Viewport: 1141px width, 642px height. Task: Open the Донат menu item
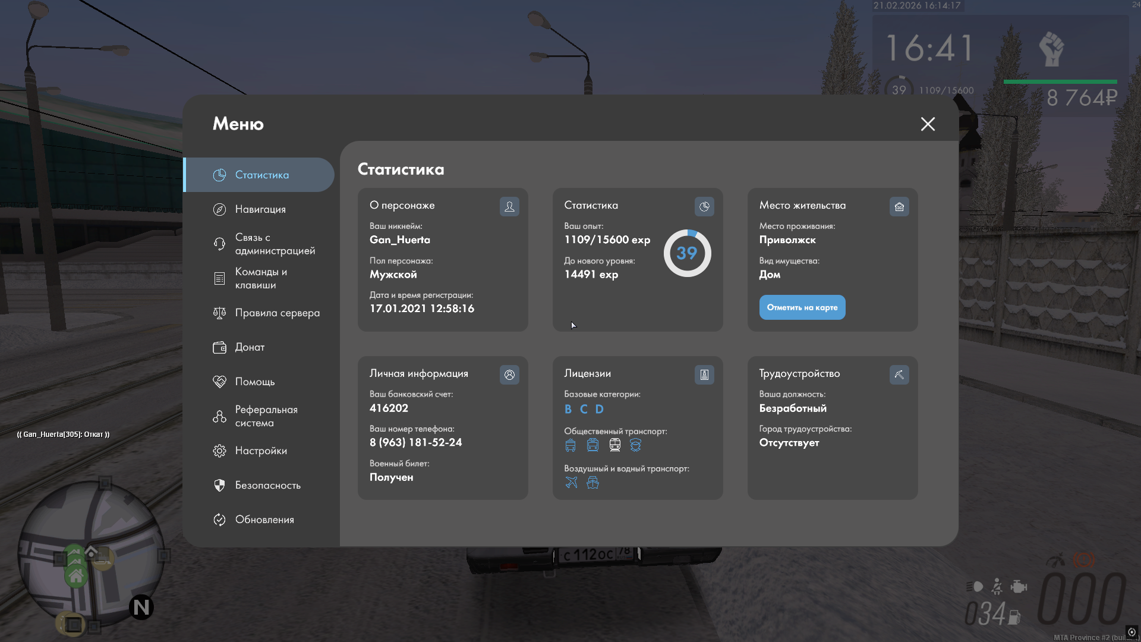point(250,347)
